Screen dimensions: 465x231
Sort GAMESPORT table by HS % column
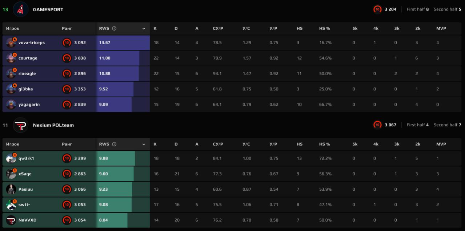tap(324, 28)
